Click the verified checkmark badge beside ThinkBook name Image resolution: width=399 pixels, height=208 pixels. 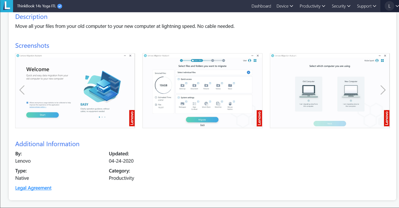pyautogui.click(x=60, y=6)
